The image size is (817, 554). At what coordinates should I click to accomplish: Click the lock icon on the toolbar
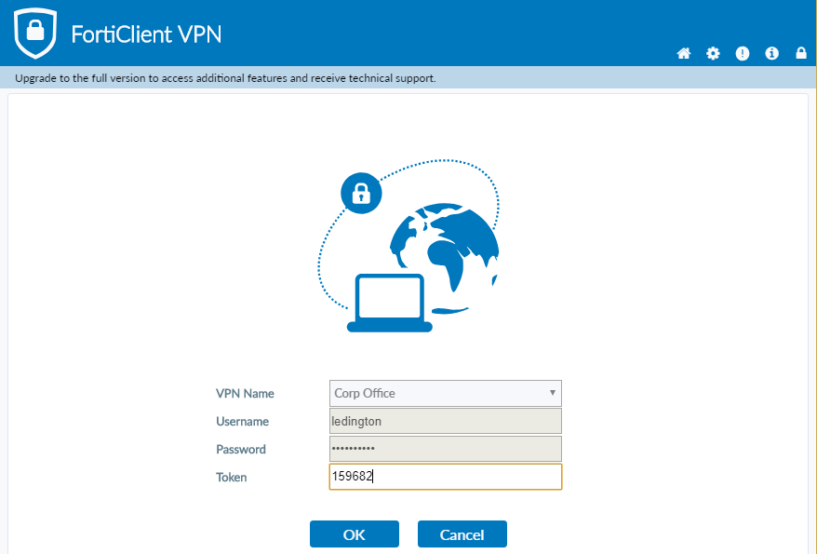[x=801, y=53]
